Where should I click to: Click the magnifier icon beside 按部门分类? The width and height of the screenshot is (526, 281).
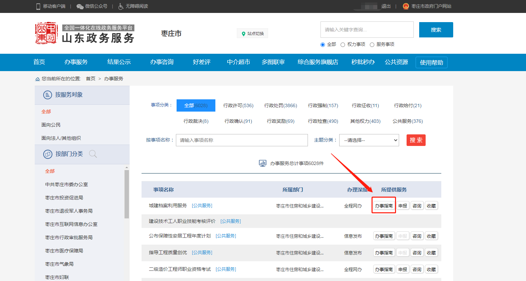point(93,154)
